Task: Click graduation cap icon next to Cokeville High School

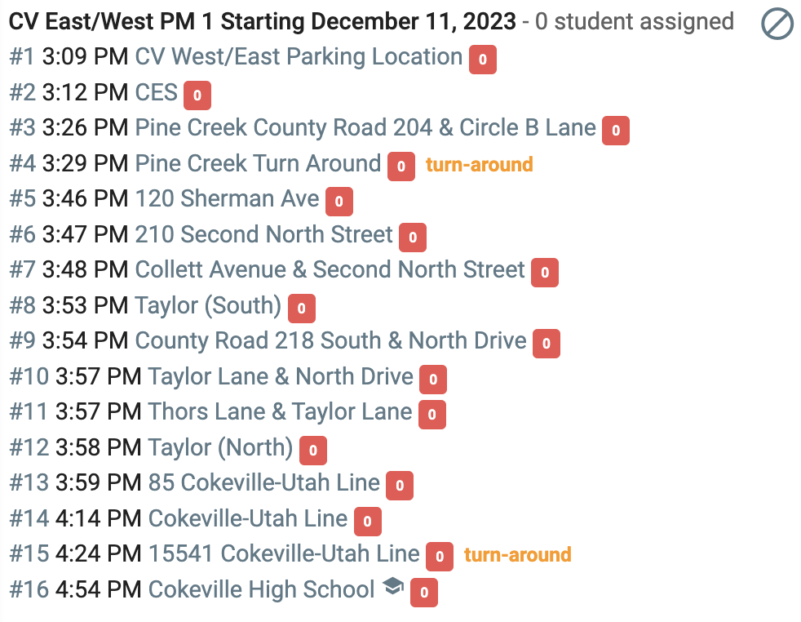Action: point(392,586)
